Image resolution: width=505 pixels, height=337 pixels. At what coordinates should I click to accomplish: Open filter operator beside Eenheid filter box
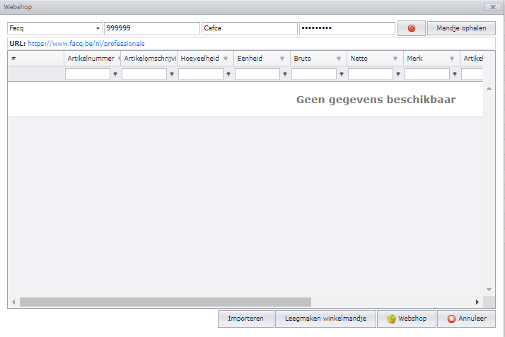(285, 74)
